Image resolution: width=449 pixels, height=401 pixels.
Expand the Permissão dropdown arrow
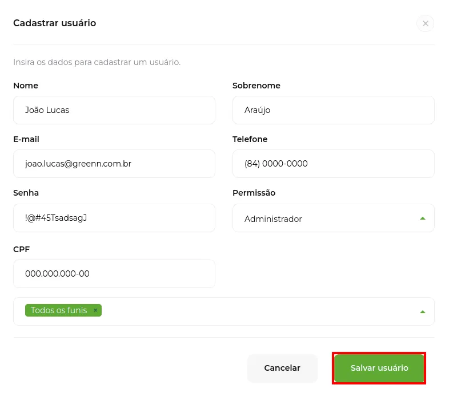(x=422, y=218)
